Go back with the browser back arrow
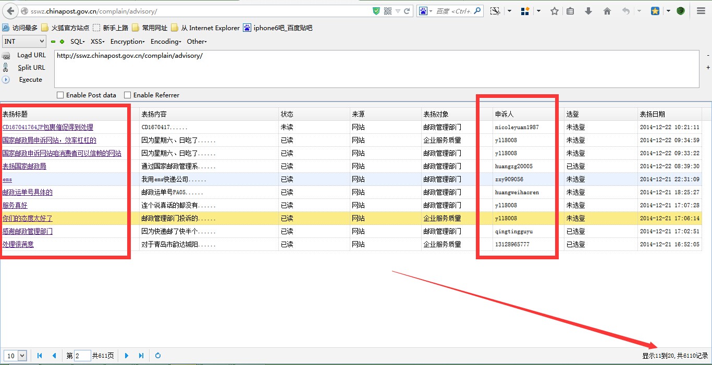The height and width of the screenshot is (365, 712). coord(10,11)
